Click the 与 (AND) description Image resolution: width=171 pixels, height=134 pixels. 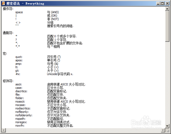(x=53, y=12)
